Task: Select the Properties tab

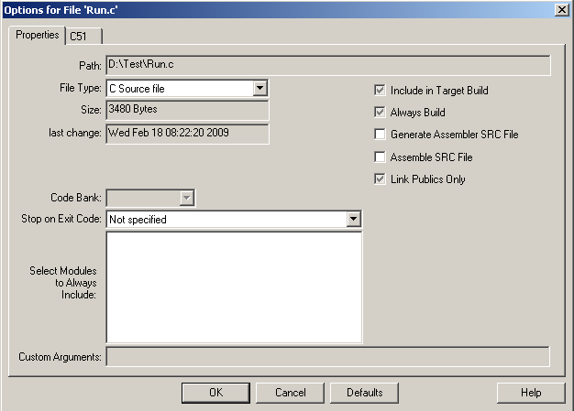Action: pyautogui.click(x=37, y=35)
